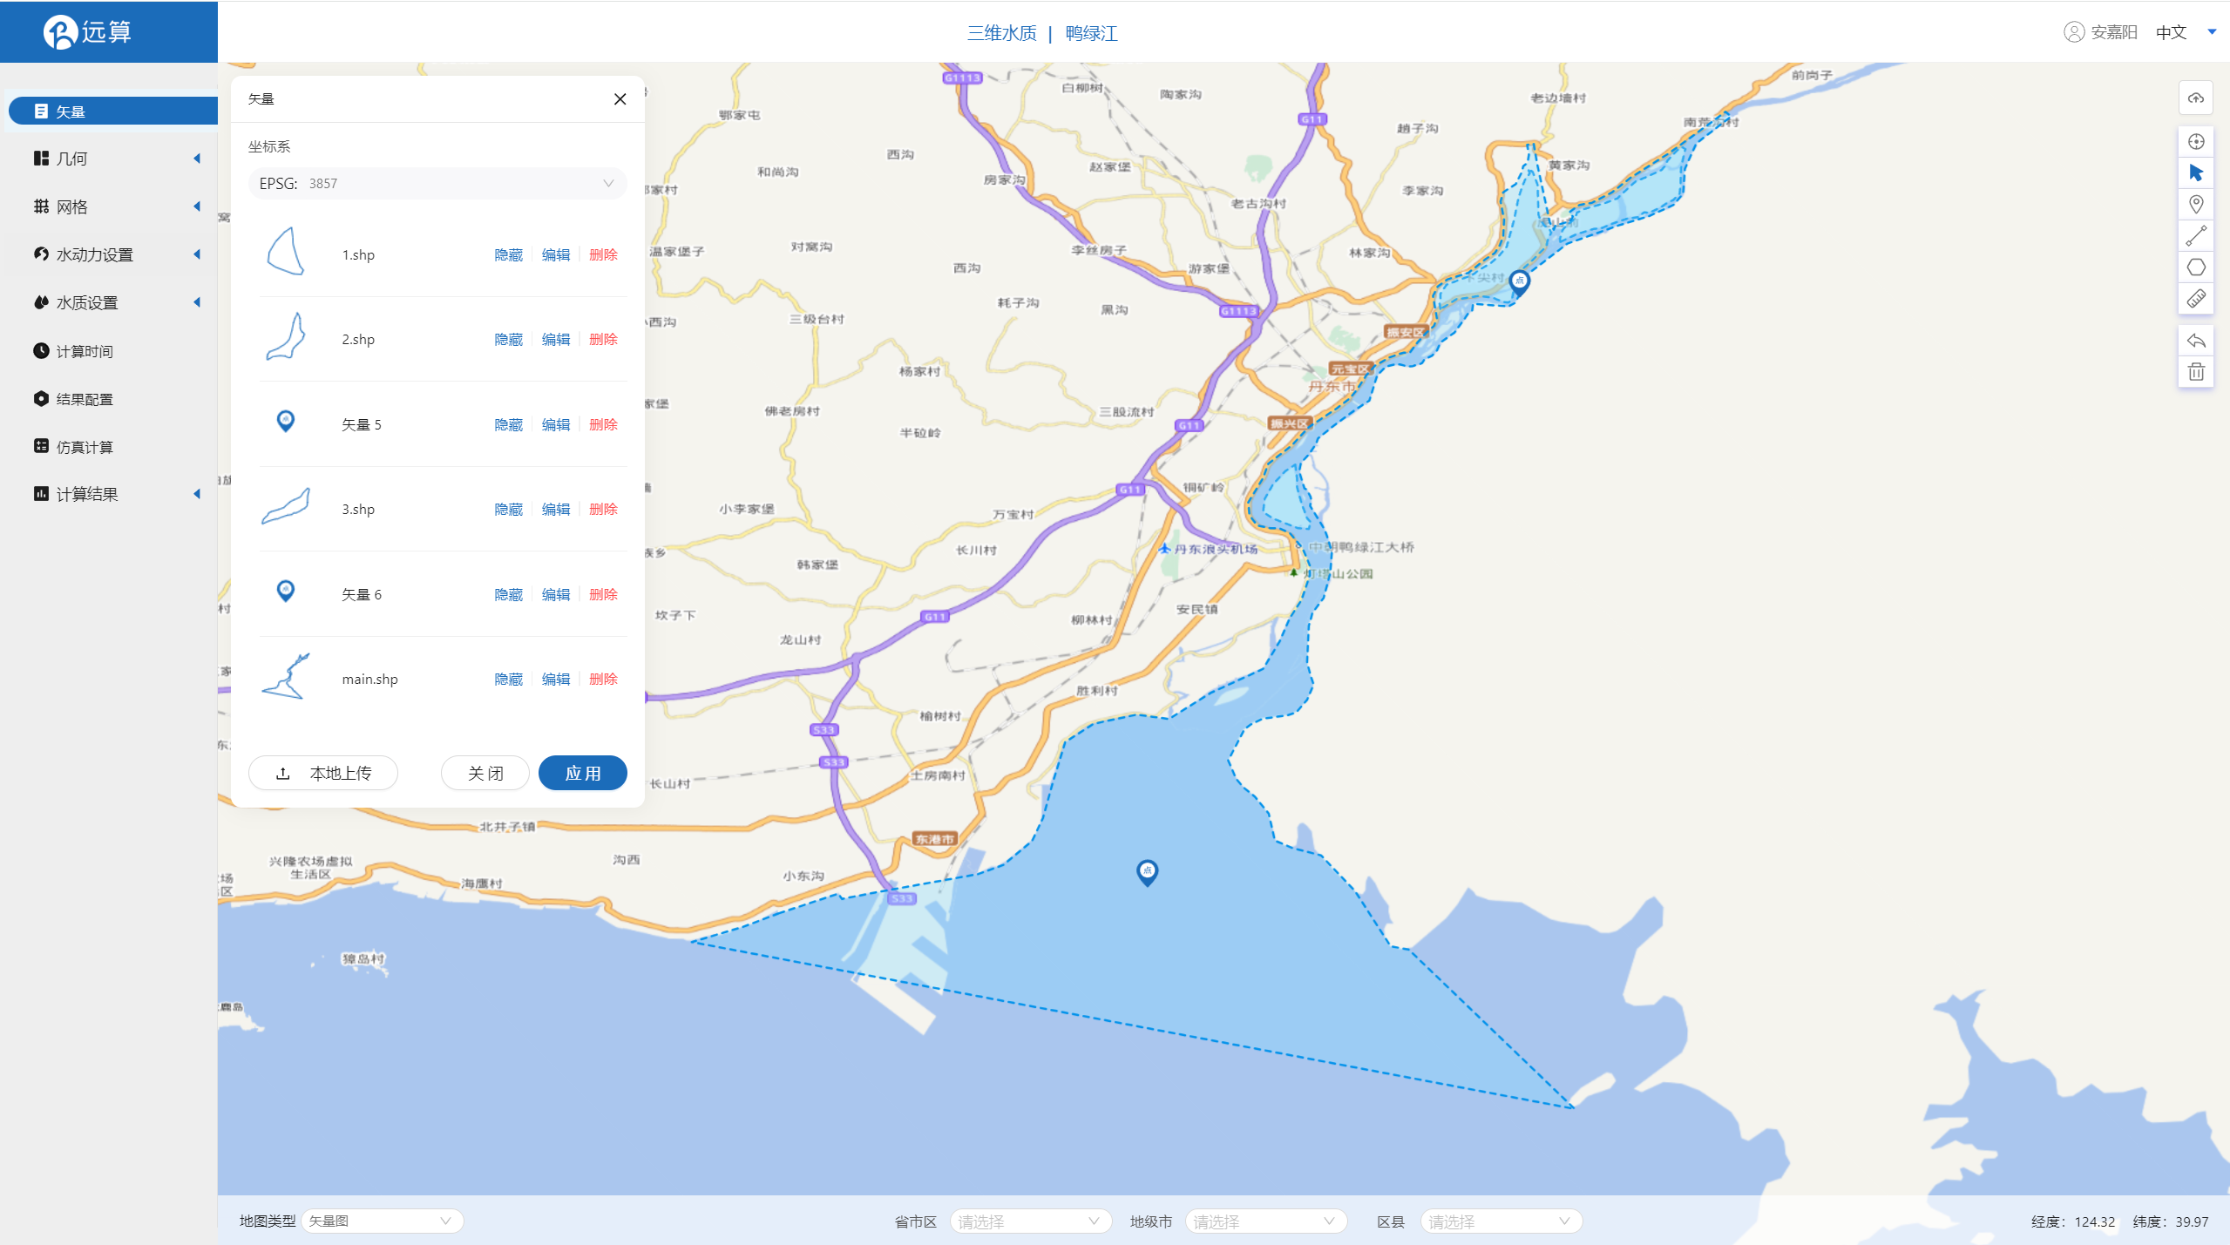The image size is (2230, 1245).
Task: Click the 本地上传 upload button
Action: tap(323, 773)
